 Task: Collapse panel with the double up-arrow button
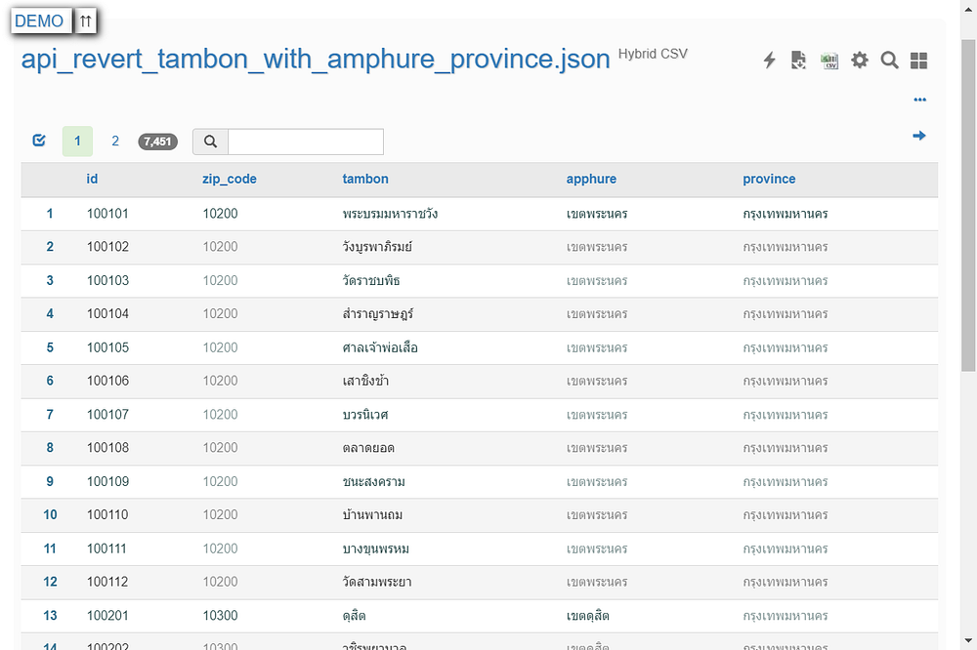pyautogui.click(x=86, y=20)
